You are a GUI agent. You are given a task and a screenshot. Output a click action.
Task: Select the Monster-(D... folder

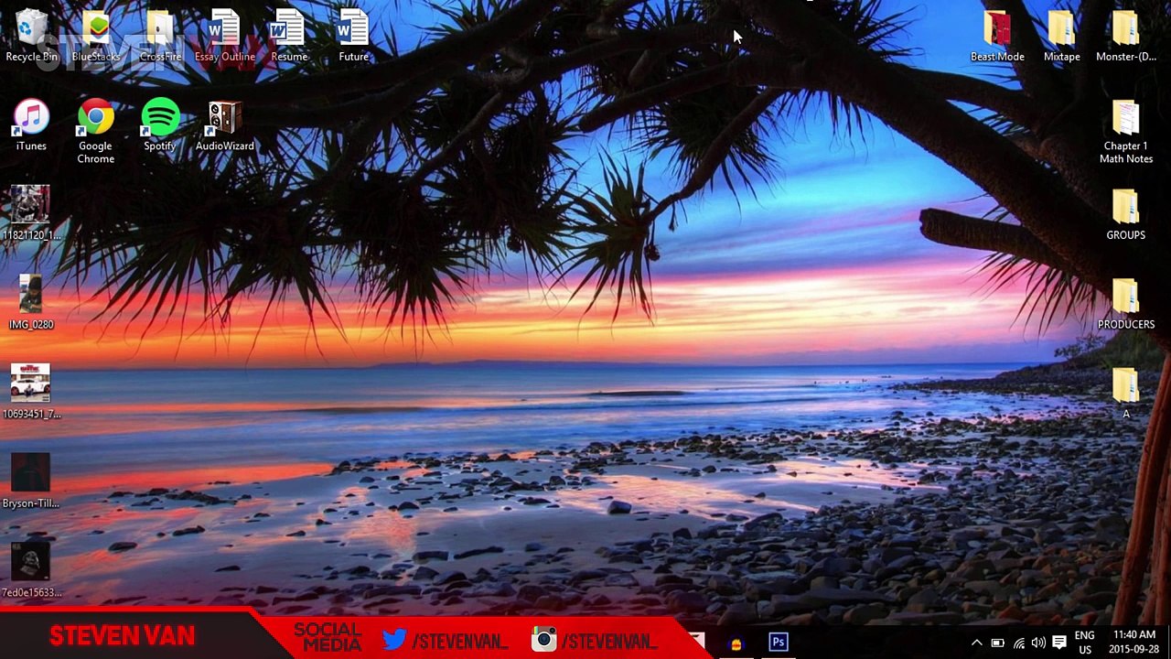coord(1125,37)
